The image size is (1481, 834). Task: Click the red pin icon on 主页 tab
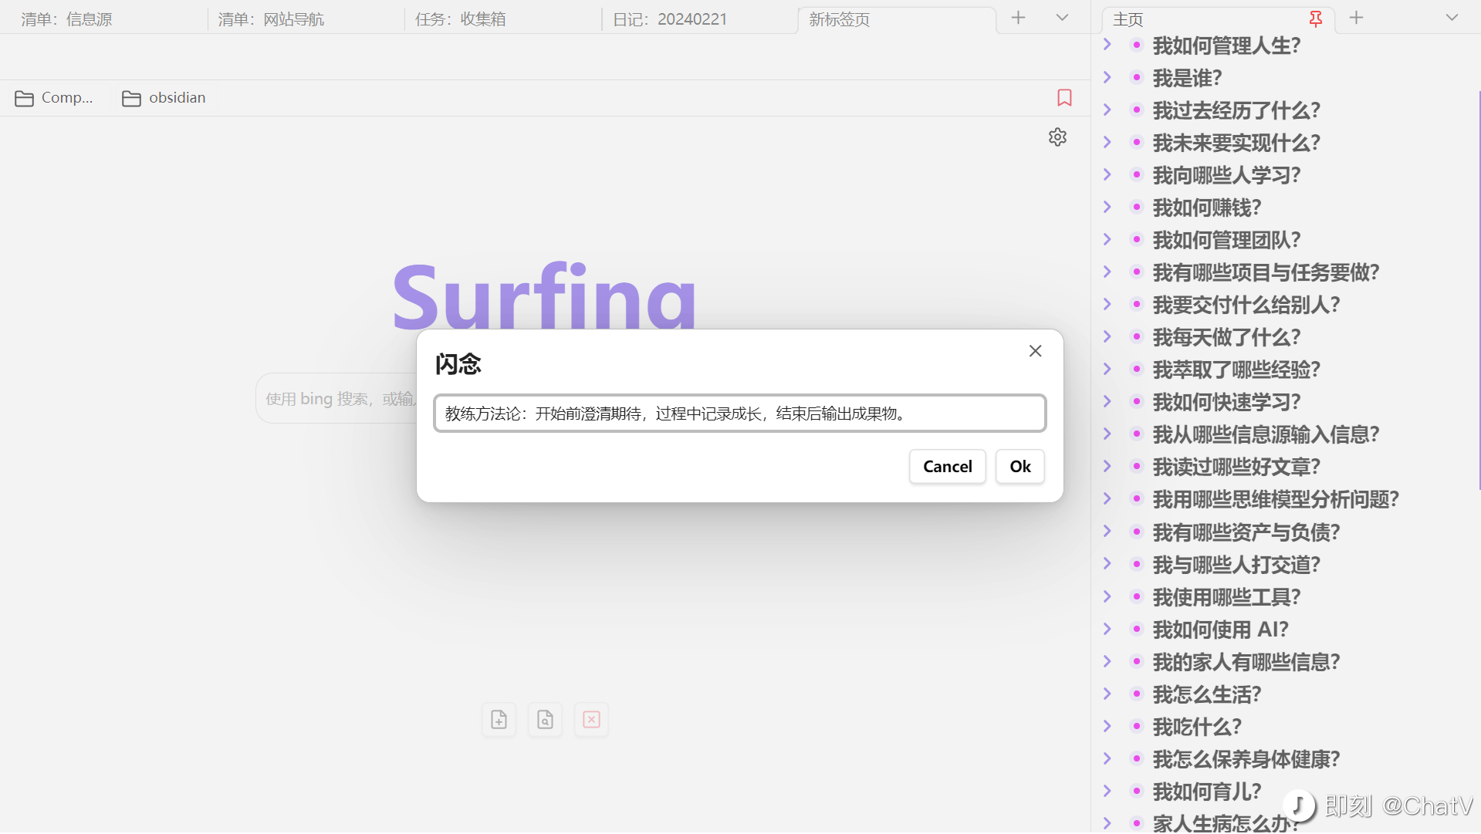[1316, 19]
